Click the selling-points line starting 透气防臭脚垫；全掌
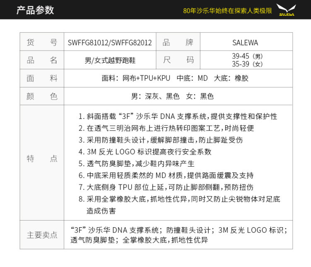The width and height of the screenshot is (311, 267). [x=139, y=240]
